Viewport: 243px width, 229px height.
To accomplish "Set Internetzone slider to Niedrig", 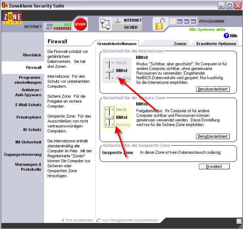I will click(x=123, y=78).
